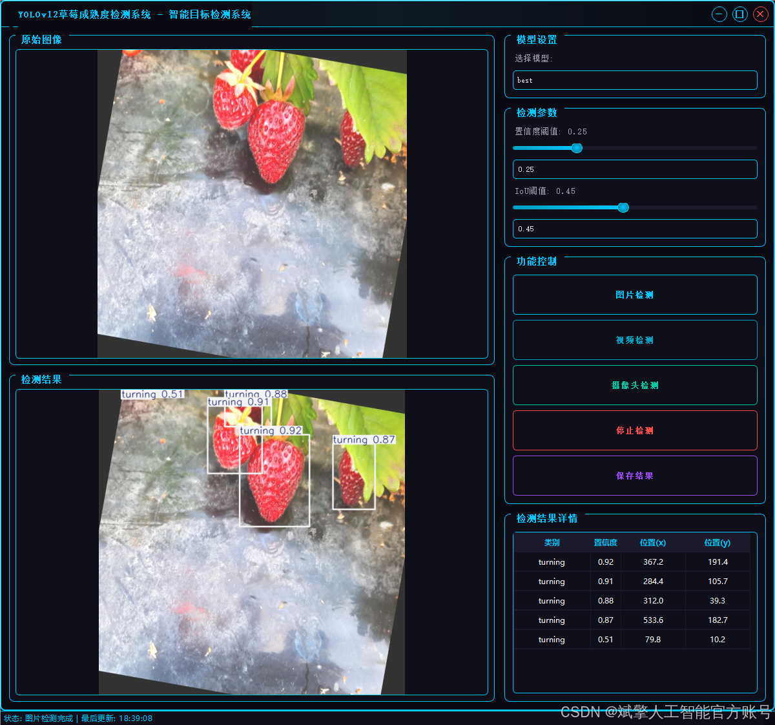The height and width of the screenshot is (725, 775).
Task: Click the 置信度阈值: 0.25 label
Action: (x=551, y=131)
